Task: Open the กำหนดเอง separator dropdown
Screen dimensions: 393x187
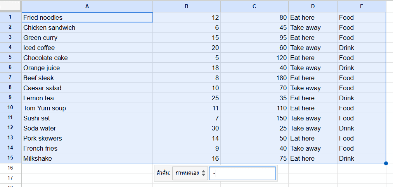Action: click(x=190, y=173)
